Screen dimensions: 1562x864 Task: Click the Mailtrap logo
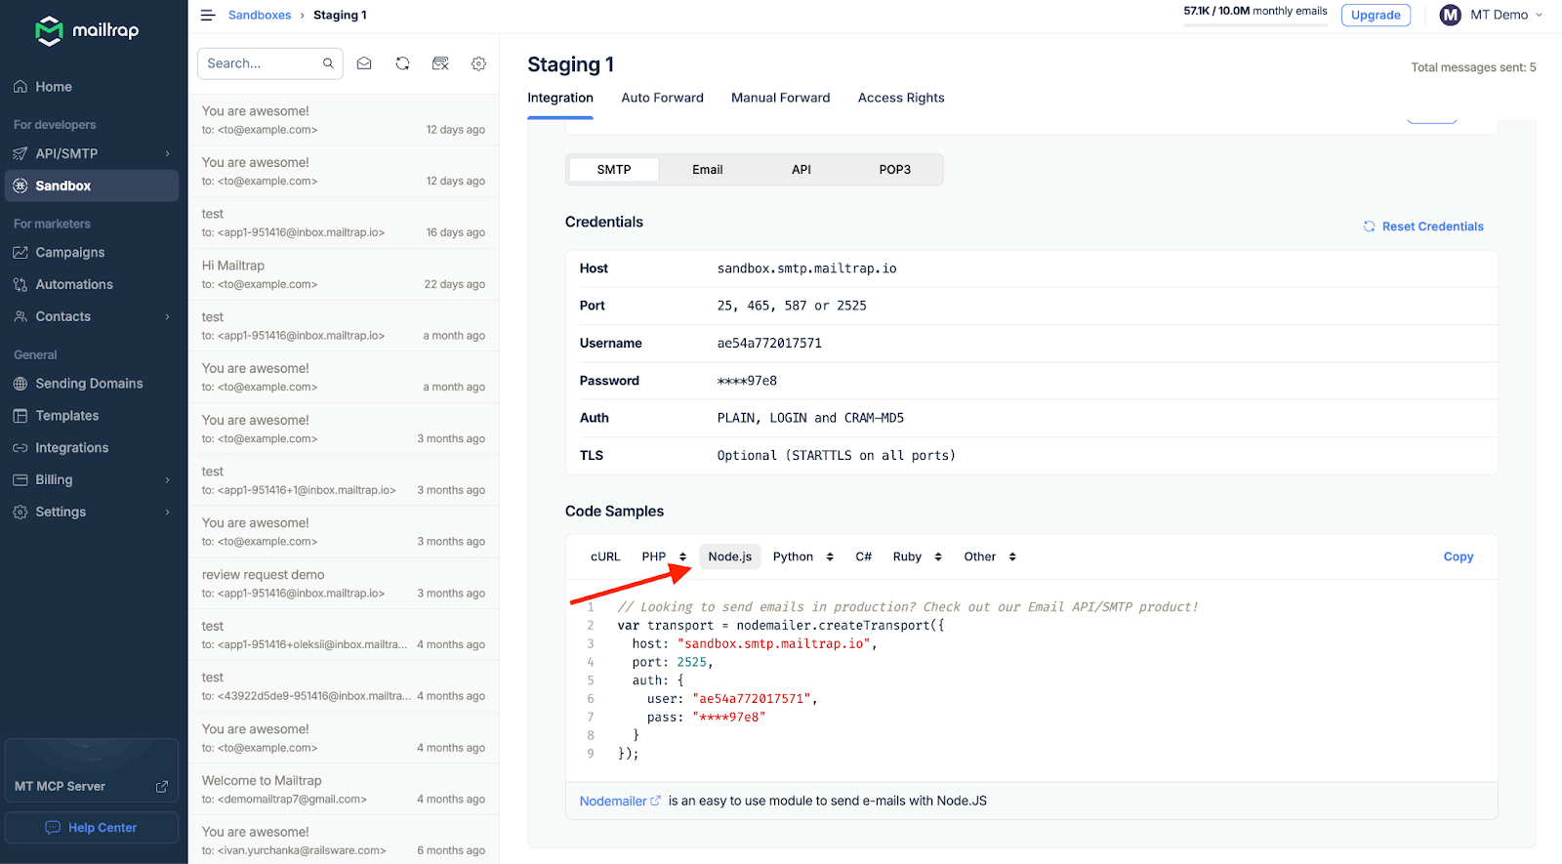(x=87, y=31)
